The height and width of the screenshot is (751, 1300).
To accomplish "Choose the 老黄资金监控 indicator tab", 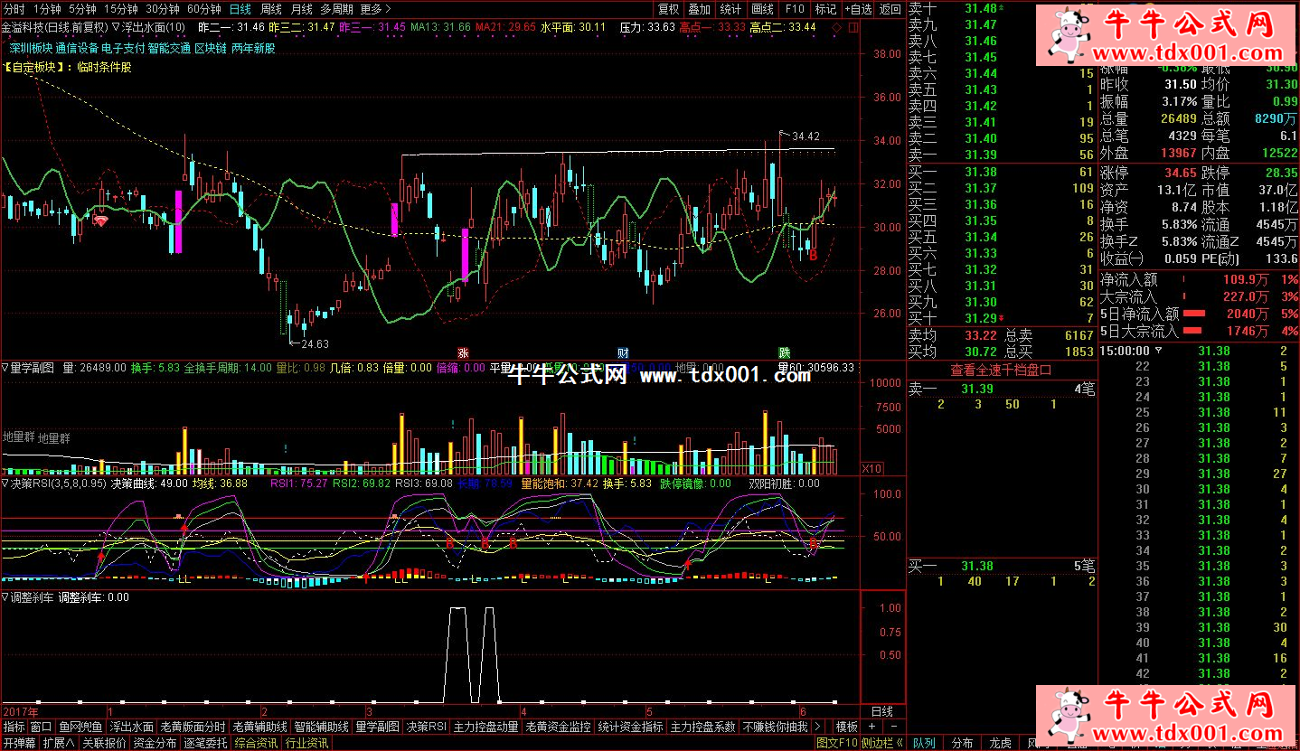I will click(559, 727).
